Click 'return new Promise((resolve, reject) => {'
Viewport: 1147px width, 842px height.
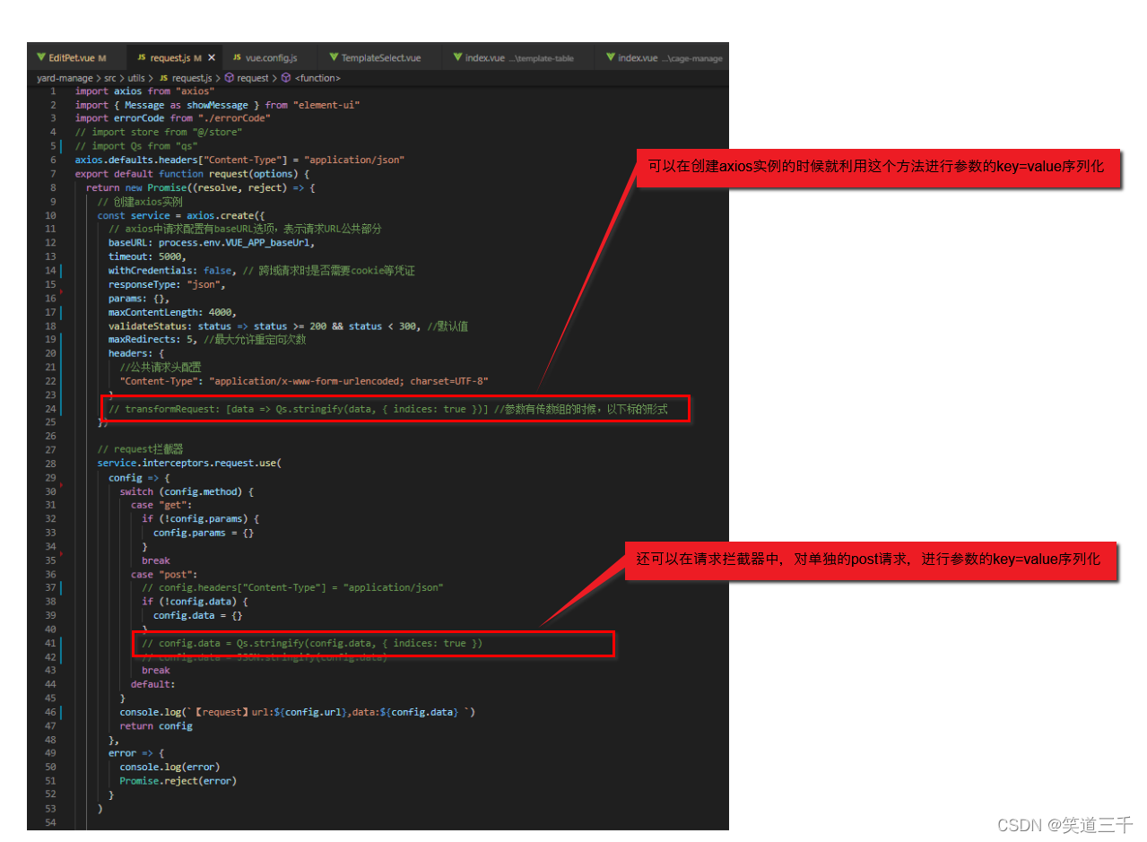coord(201,187)
